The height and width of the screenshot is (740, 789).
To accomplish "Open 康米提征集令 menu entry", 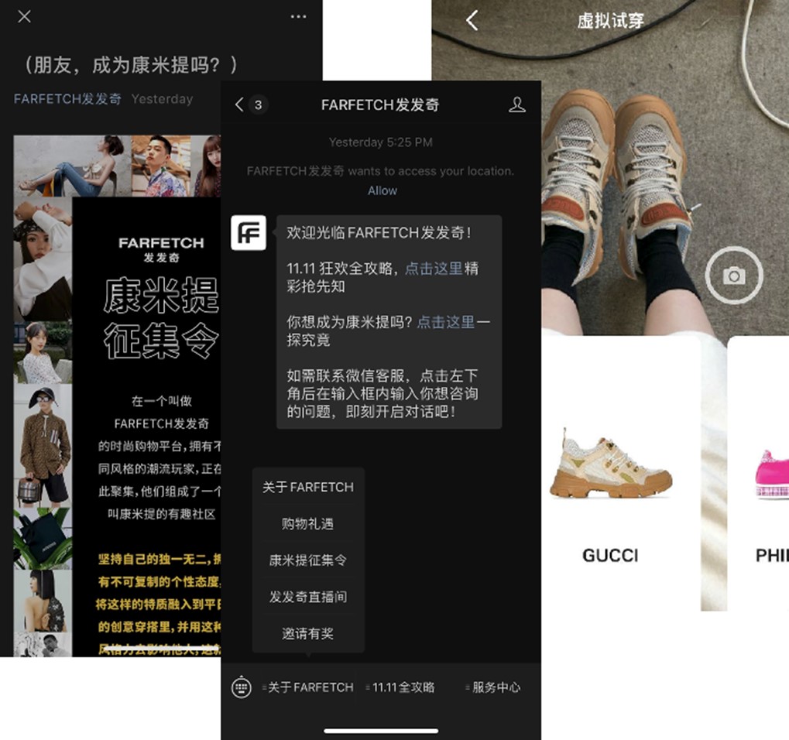I will pyautogui.click(x=307, y=560).
